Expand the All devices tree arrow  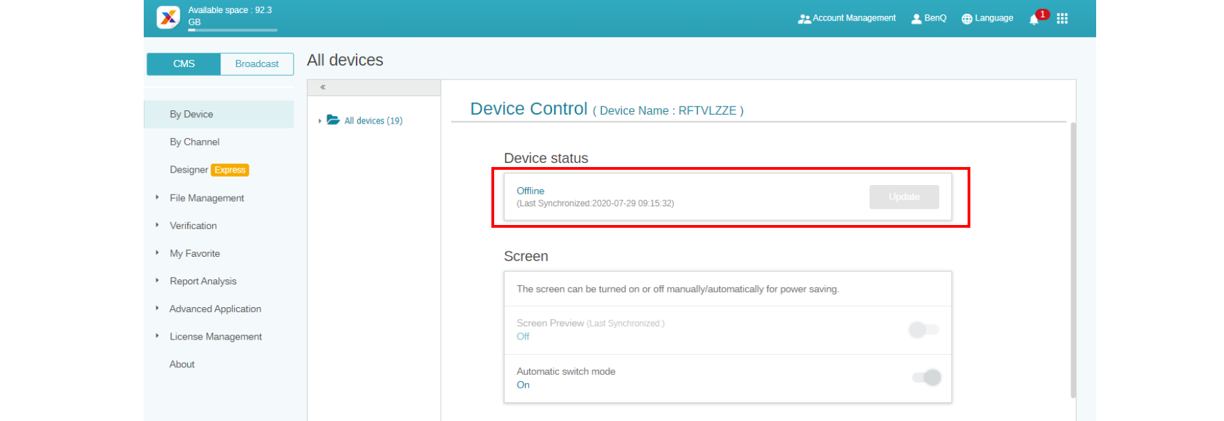click(x=319, y=121)
